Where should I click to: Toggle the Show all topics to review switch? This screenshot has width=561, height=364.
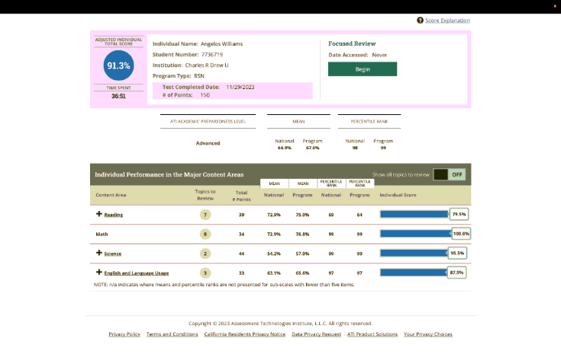(449, 174)
